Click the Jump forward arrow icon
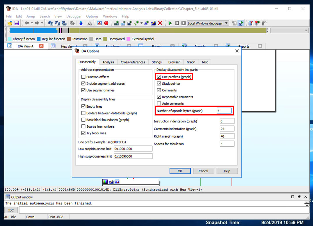Screen dimensions: 313x226 tap(37, 23)
